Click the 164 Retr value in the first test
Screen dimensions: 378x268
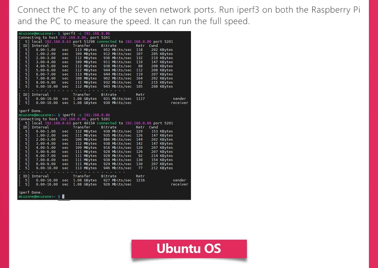coord(139,78)
